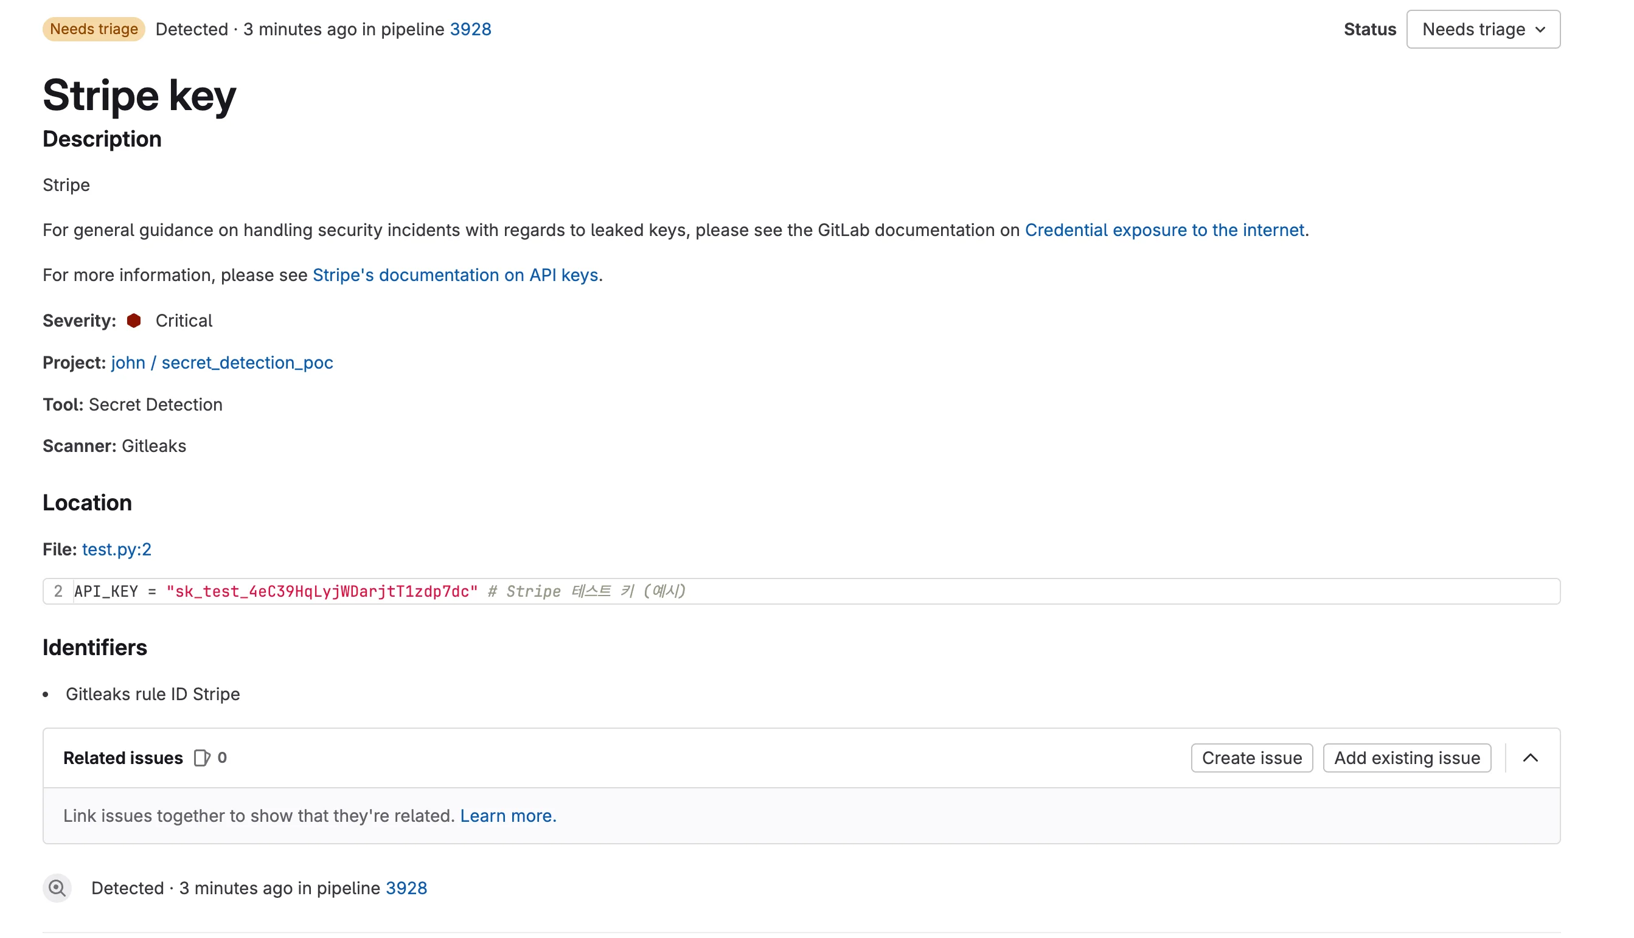Viewport: 1634px width, 938px height.
Task: Open Credential exposure to the internet link
Action: [x=1164, y=230]
